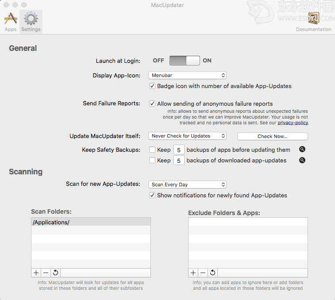This screenshot has height=300, width=335.
Task: Open the Scan Every Day dropdown
Action: pyautogui.click(x=187, y=185)
